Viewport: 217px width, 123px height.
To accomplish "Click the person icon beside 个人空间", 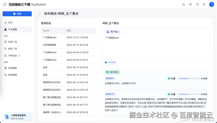I will pos(5,29).
